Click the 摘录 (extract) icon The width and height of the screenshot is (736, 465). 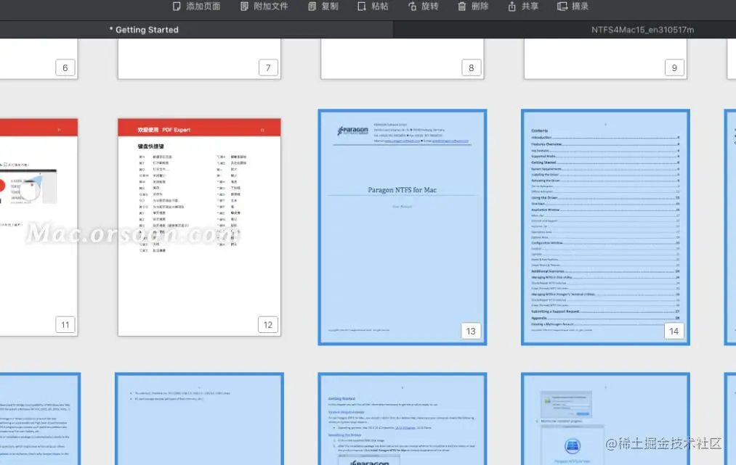[562, 7]
